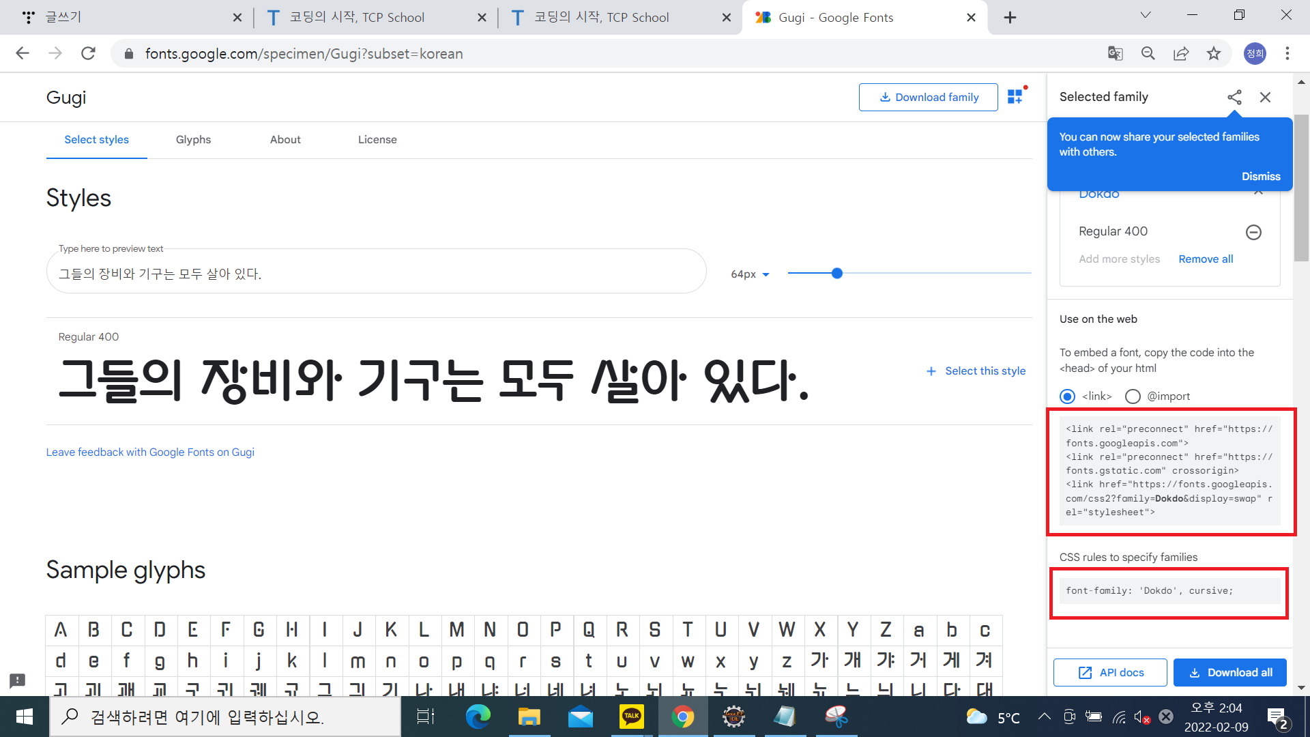Close the Selected family panel
This screenshot has width=1310, height=737.
(1265, 97)
